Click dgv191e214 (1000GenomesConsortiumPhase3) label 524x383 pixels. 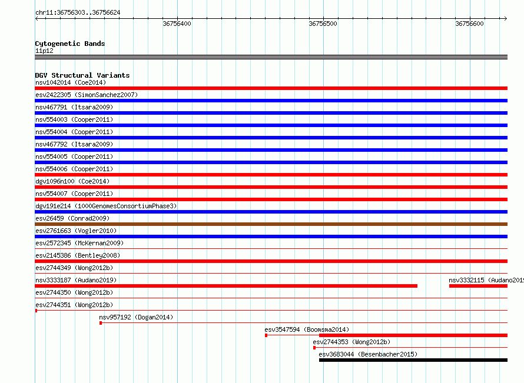pos(106,206)
